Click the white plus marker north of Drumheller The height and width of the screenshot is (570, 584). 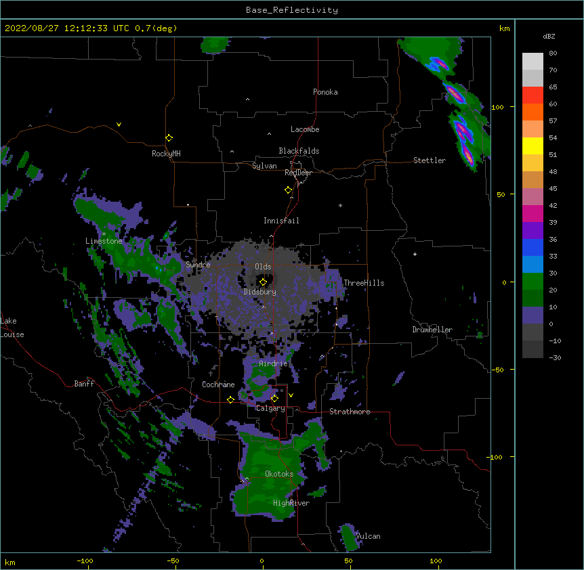415,254
